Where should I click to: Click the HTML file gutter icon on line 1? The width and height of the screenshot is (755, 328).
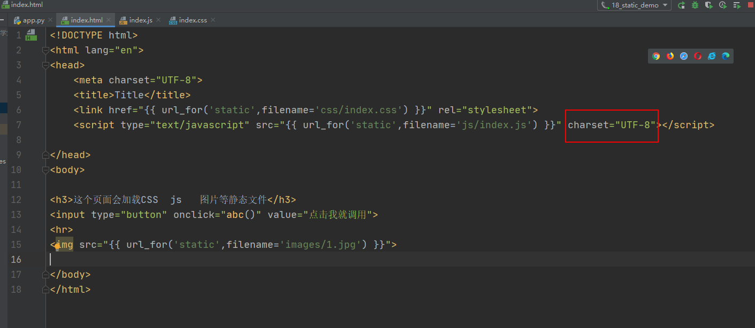[x=31, y=36]
